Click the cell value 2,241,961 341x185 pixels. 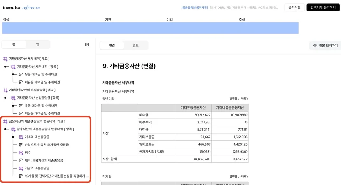coord(203,122)
